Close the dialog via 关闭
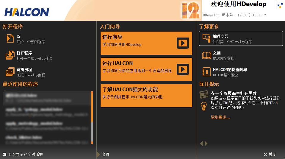The image size is (285, 159). click(x=270, y=155)
